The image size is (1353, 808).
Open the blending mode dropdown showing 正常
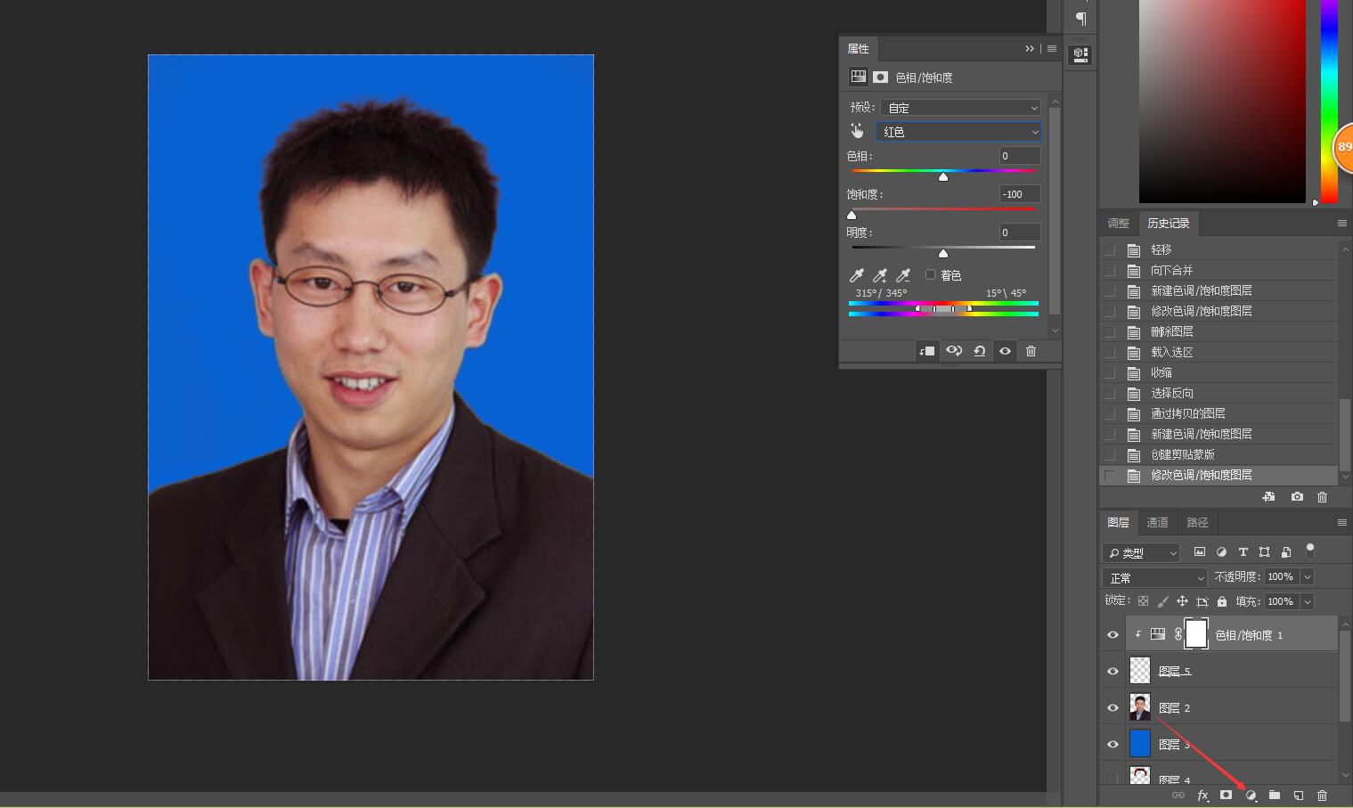(1153, 576)
